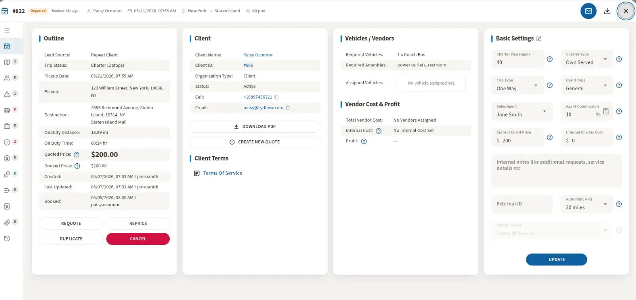The height and width of the screenshot is (300, 636).
Task: Click the Profit help icon
Action: [364, 141]
